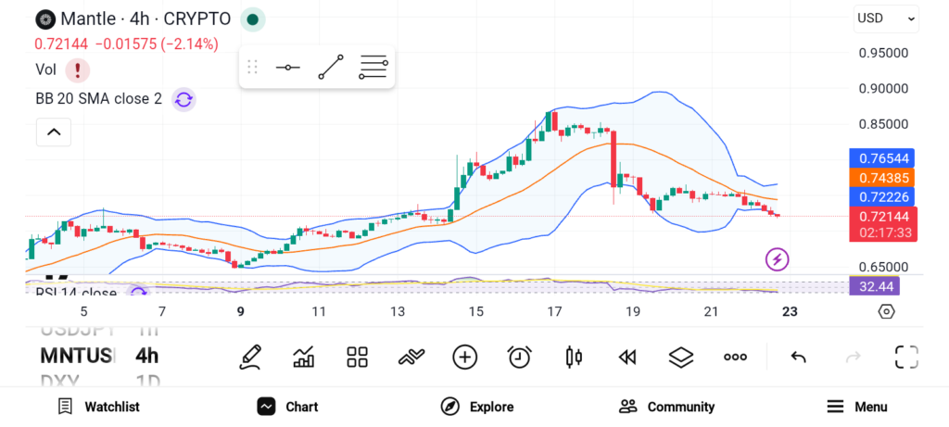Switch to the Community tab

(666, 407)
